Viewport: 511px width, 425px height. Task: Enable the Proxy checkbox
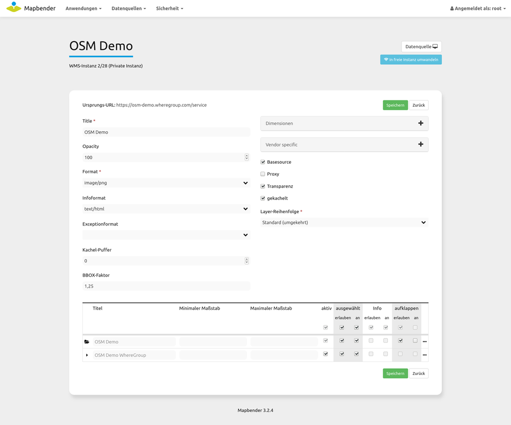point(262,174)
